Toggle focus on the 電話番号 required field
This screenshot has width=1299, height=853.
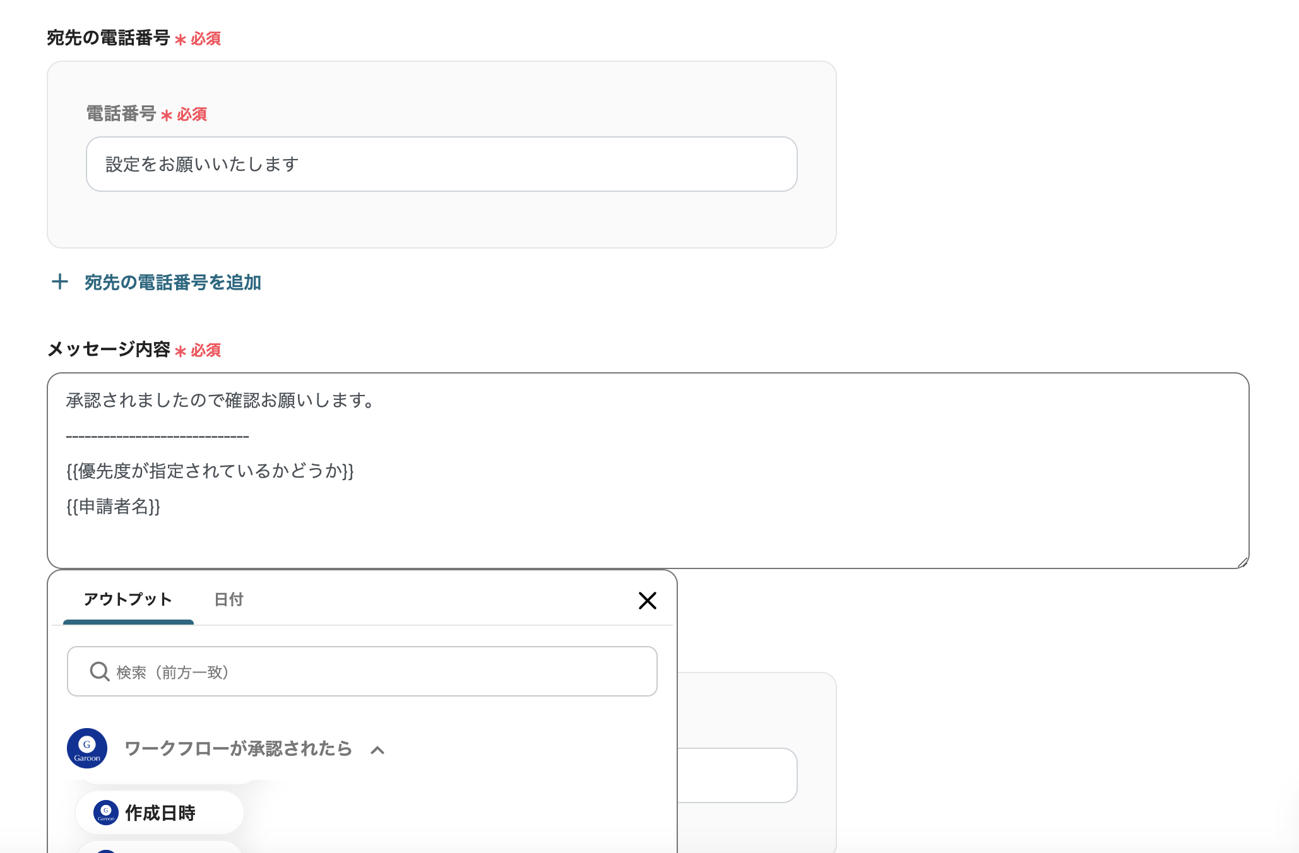(x=442, y=163)
